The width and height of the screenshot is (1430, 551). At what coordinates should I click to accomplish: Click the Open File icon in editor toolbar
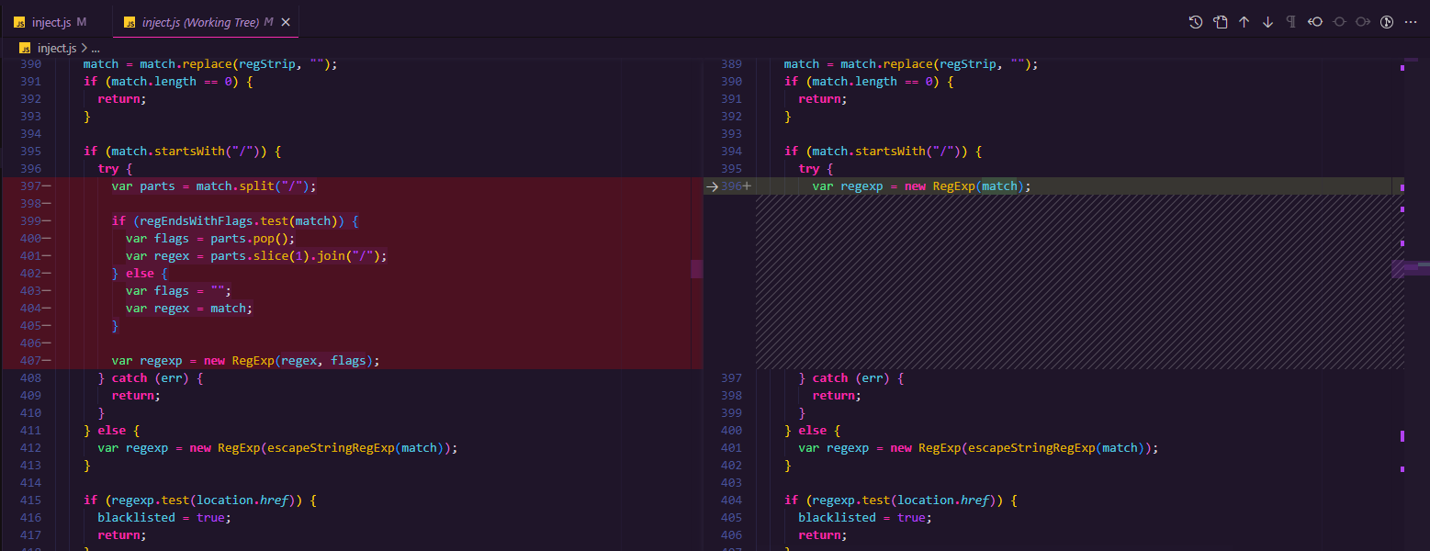pyautogui.click(x=1221, y=22)
